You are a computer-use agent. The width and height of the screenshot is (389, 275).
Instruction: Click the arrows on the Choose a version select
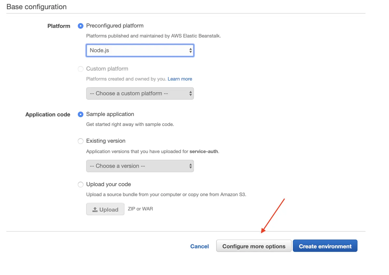coord(191,166)
